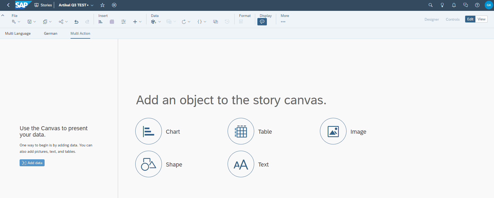Insert a table from the toolbar
This screenshot has height=198, width=494.
tap(112, 22)
